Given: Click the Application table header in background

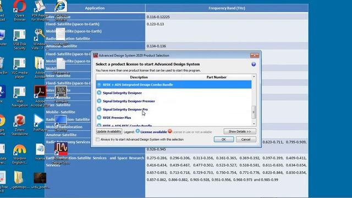Looking at the screenshot, I should coord(95,8).
